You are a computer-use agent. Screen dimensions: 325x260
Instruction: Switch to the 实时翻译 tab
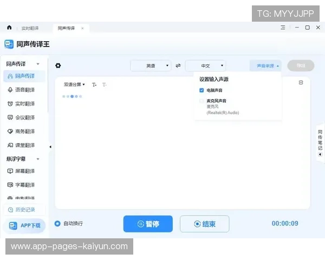(x=30, y=28)
